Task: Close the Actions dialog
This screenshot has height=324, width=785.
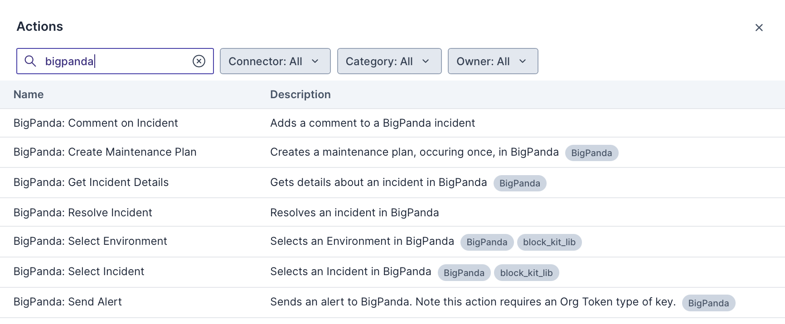Action: 759,28
